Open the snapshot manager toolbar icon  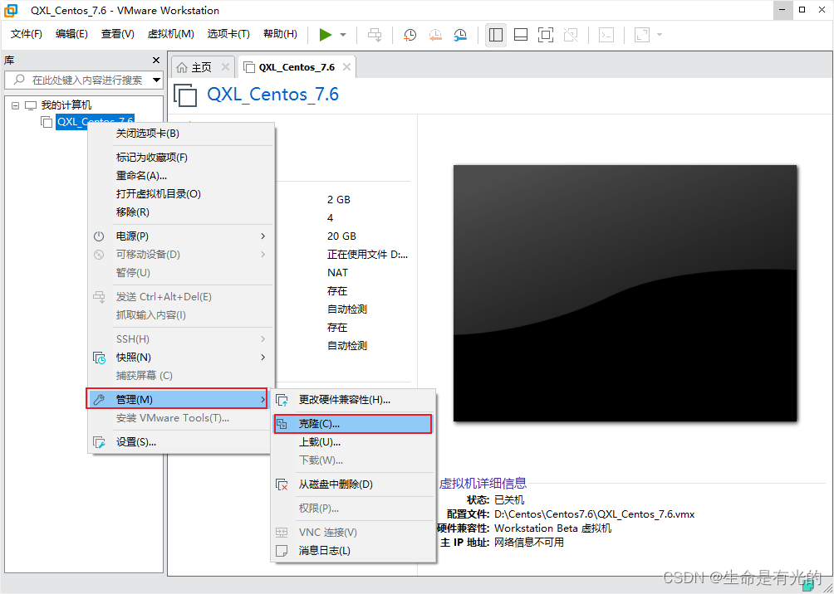tap(461, 35)
